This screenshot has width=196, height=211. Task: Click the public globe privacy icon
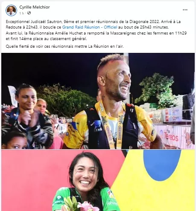point(29,13)
